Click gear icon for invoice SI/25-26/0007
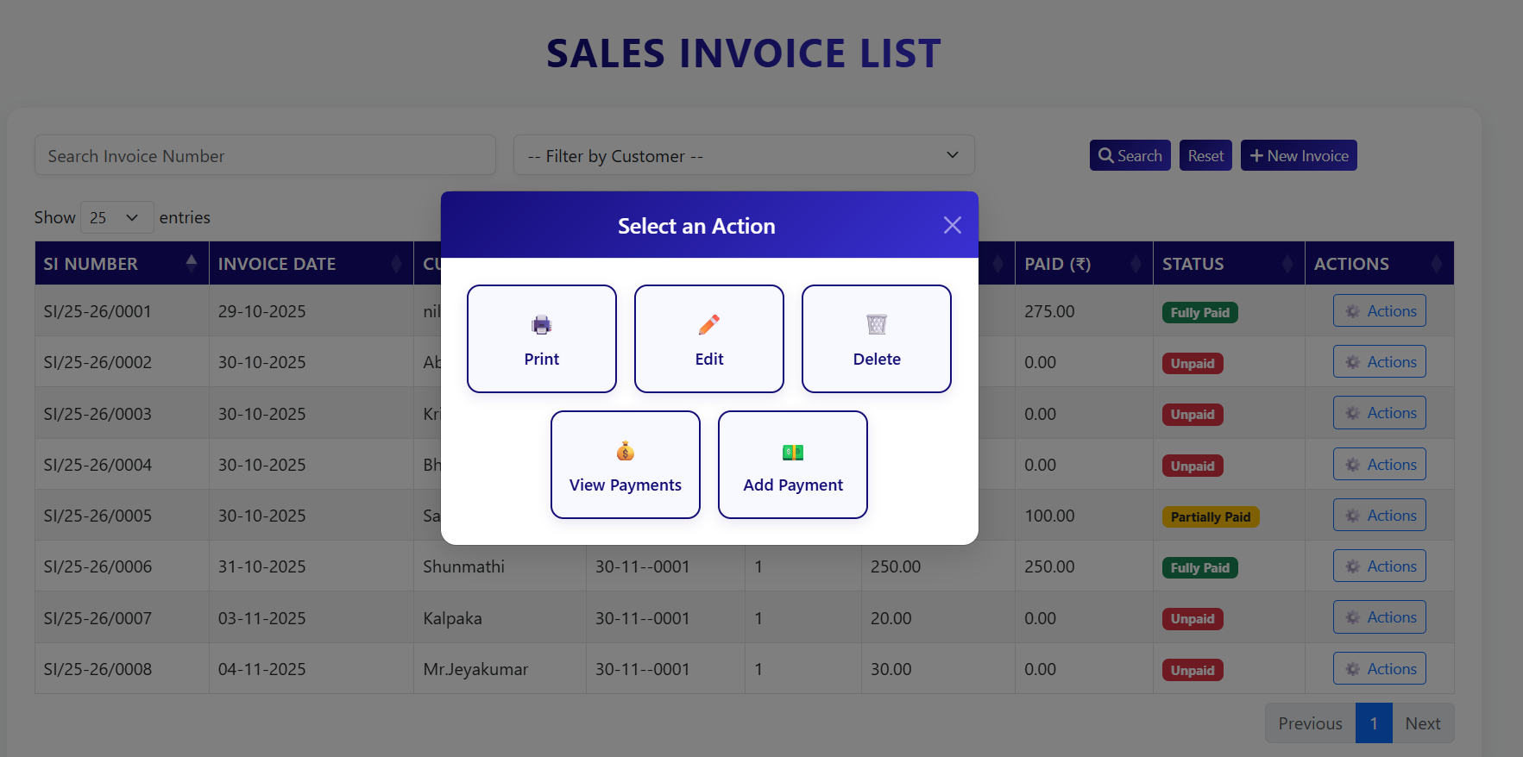 (1353, 617)
